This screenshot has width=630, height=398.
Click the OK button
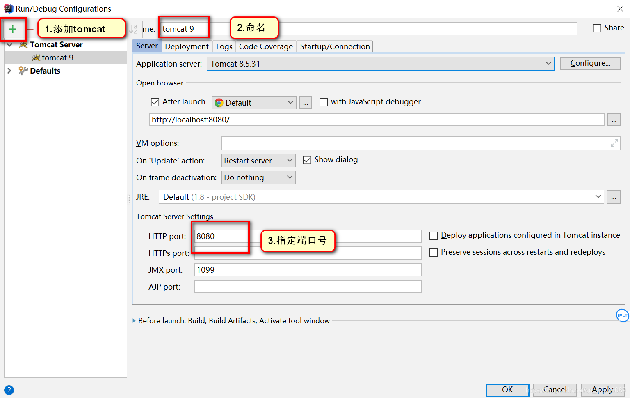pos(507,389)
